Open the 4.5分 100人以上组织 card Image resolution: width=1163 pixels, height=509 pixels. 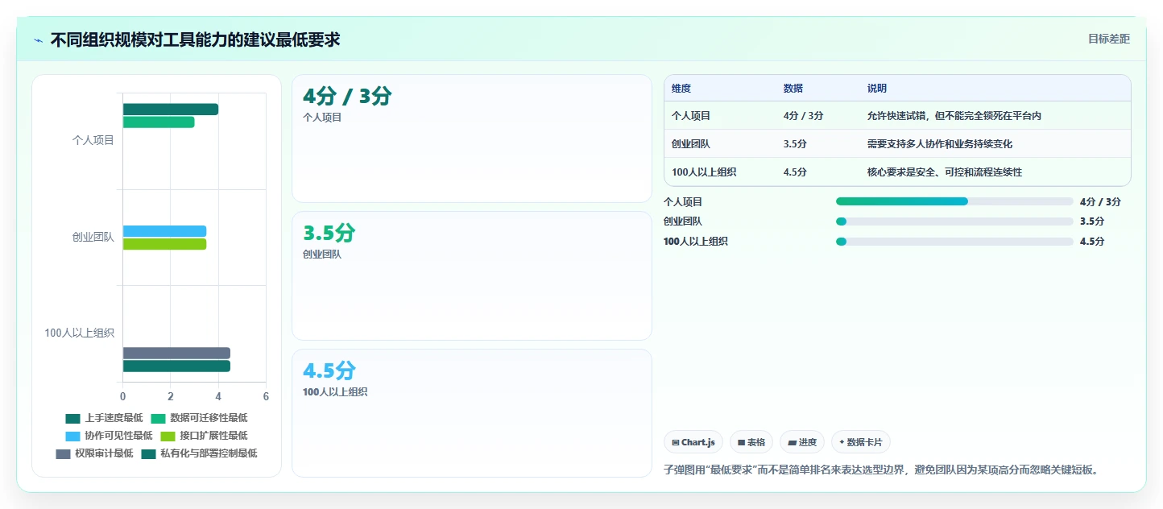pos(471,413)
